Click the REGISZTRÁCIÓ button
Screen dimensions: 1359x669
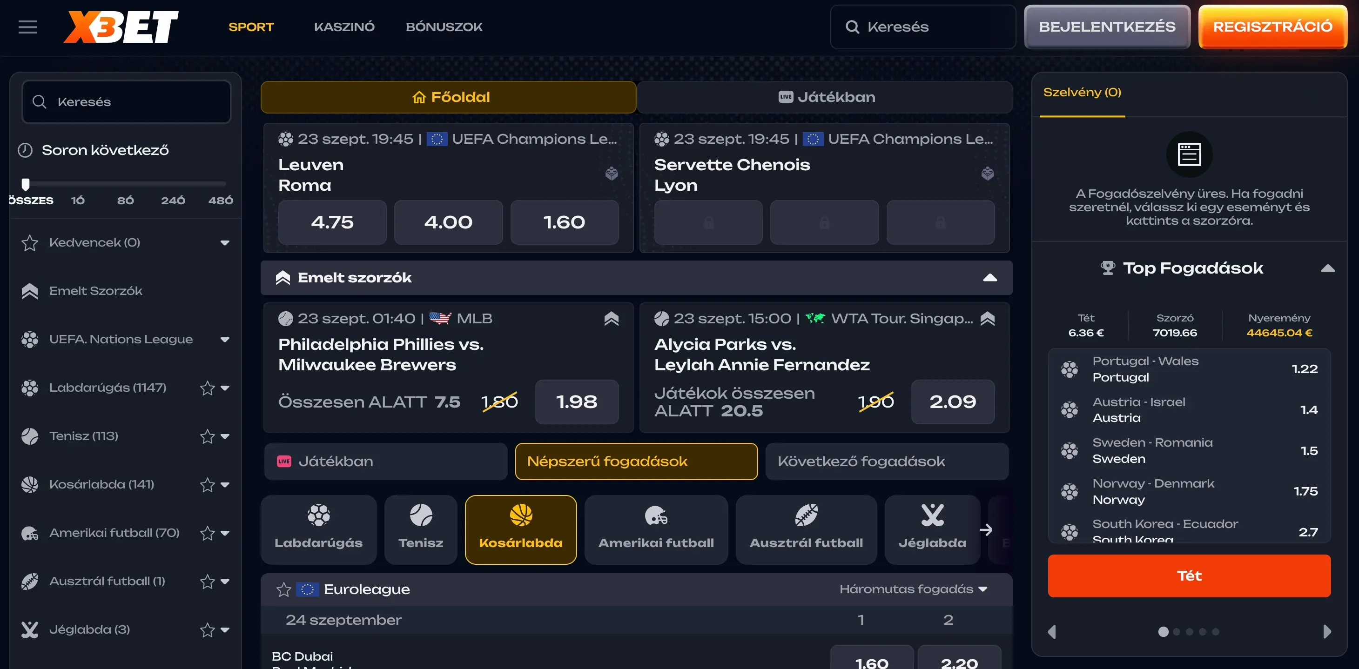(1272, 27)
